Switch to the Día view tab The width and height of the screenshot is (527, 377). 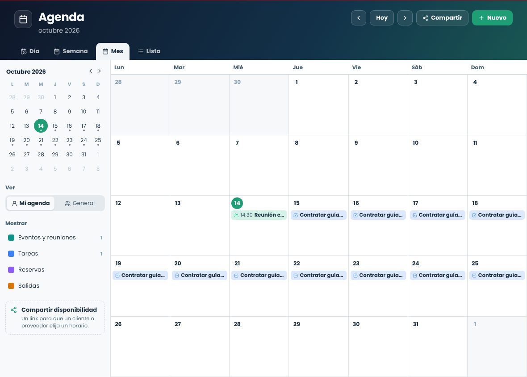pos(30,51)
